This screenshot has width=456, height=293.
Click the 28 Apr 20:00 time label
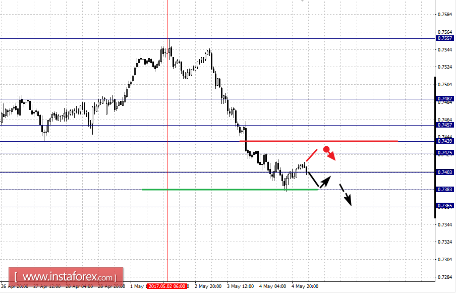(111, 286)
